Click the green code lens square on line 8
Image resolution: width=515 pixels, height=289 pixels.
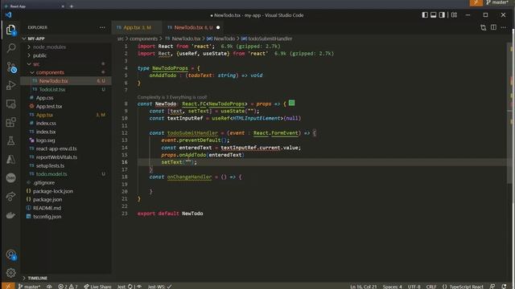click(291, 103)
